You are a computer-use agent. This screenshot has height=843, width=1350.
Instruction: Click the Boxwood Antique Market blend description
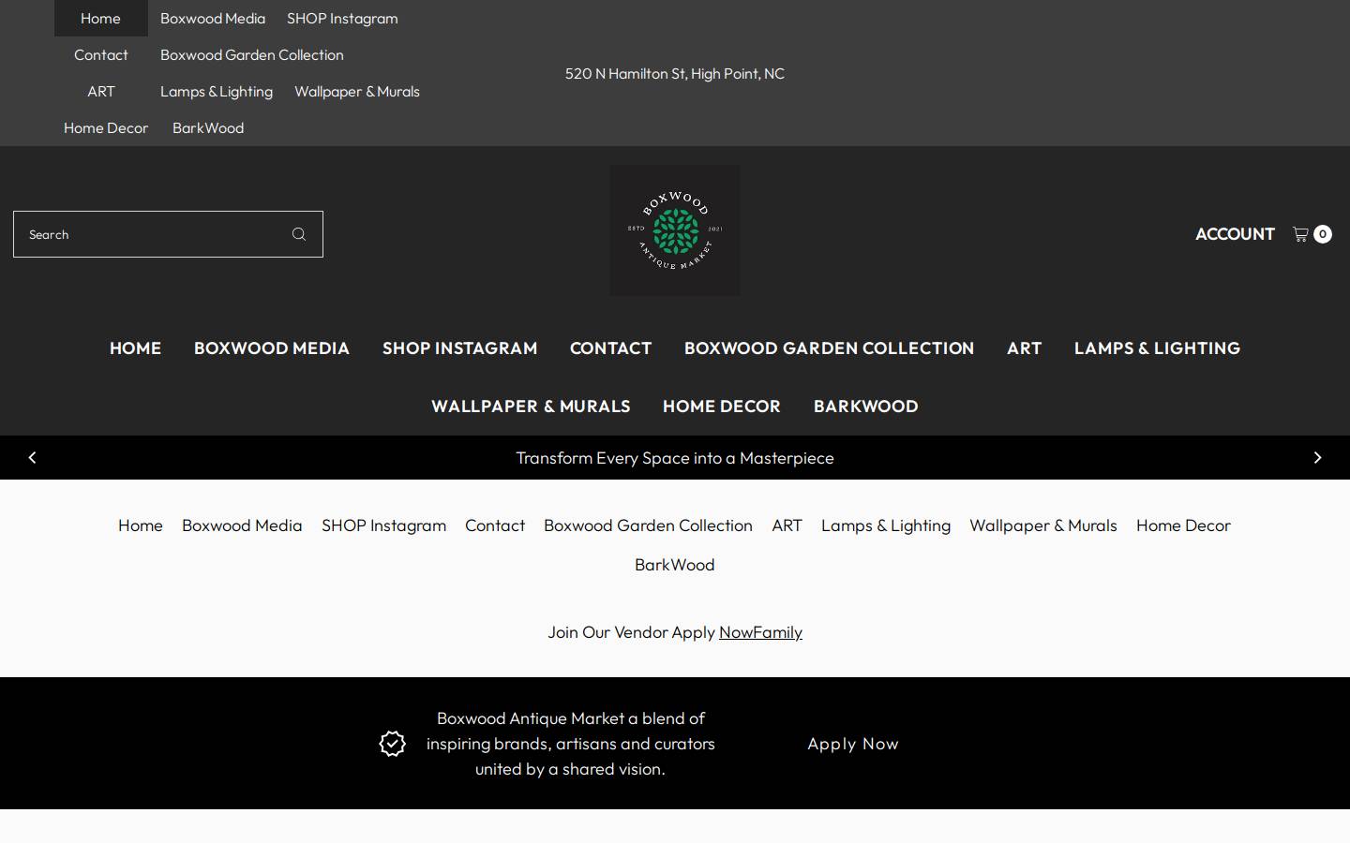click(x=570, y=744)
